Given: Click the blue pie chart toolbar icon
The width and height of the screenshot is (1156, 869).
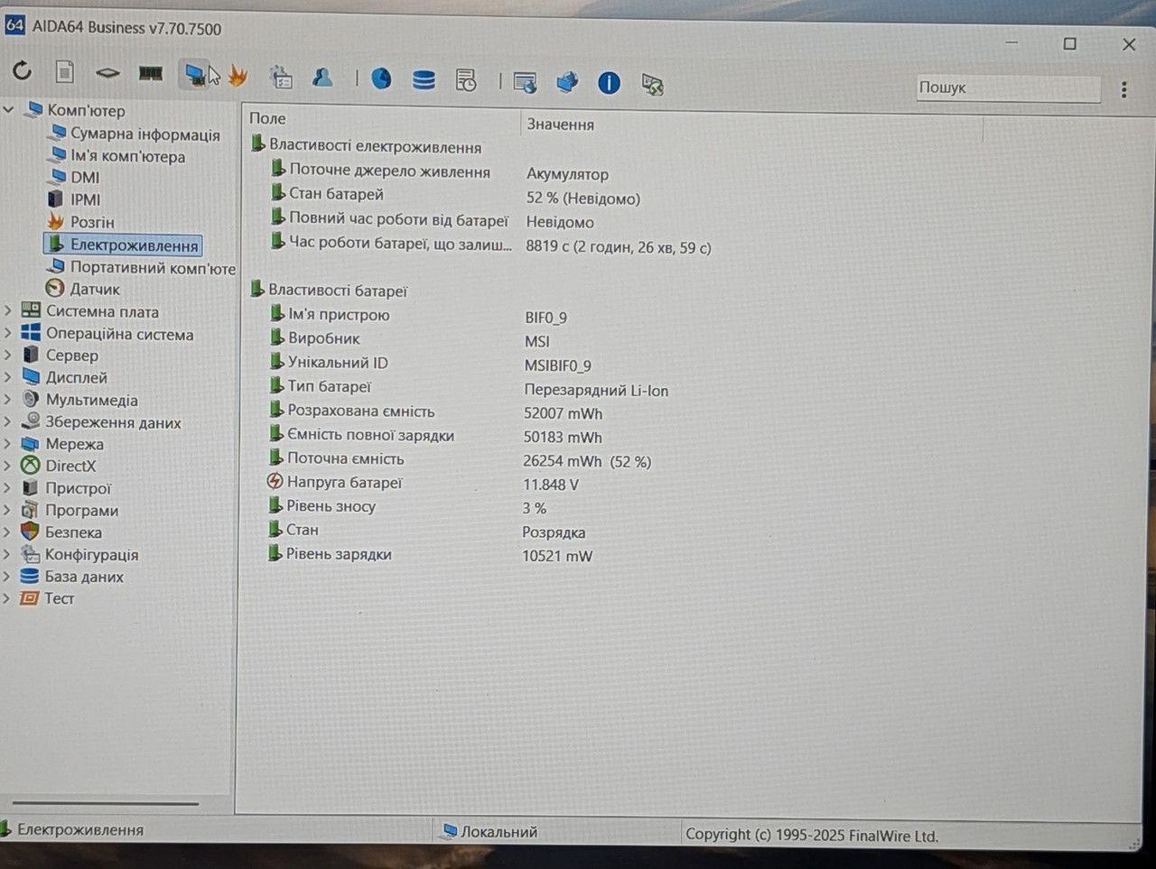Looking at the screenshot, I should tap(381, 79).
